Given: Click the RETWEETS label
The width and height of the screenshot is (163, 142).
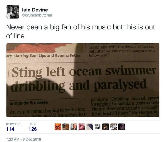Looking at the screenshot, I should point(13,124).
